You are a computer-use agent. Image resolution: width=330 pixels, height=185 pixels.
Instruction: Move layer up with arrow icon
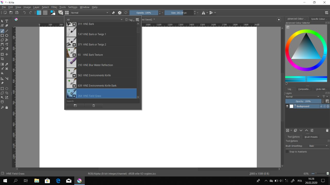click(307, 131)
